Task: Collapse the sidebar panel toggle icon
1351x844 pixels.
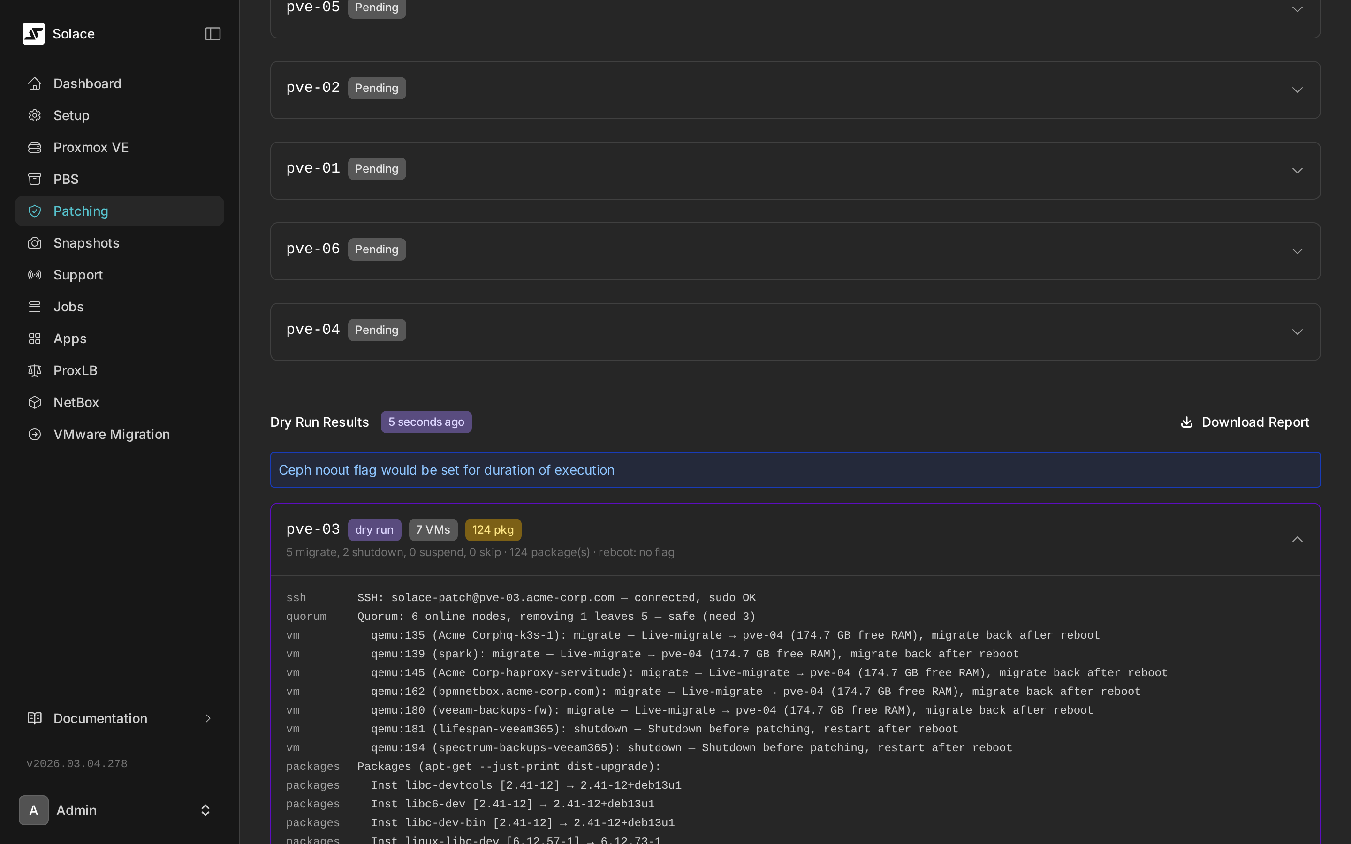Action: click(213, 33)
